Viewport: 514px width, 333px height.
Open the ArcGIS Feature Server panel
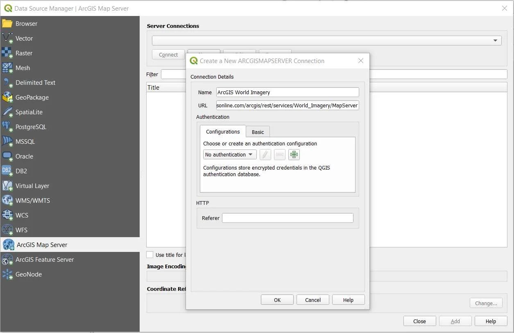[44, 259]
